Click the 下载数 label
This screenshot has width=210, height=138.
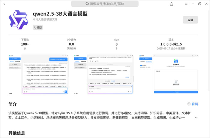(x=25, y=40)
